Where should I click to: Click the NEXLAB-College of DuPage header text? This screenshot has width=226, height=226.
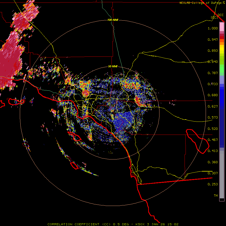click(x=200, y=3)
